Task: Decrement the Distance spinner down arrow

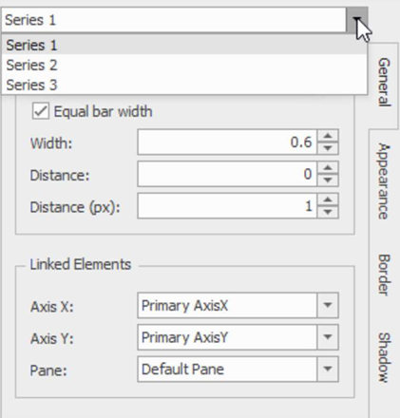Action: tap(328, 180)
